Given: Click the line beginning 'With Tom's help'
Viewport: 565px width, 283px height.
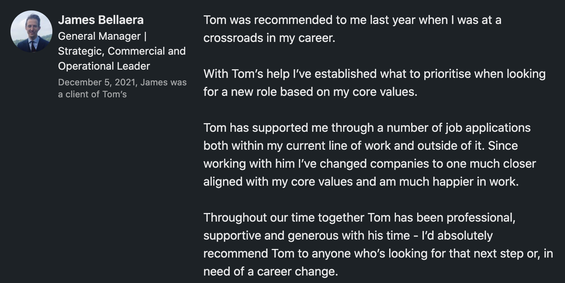Looking at the screenshot, I should click(x=375, y=74).
